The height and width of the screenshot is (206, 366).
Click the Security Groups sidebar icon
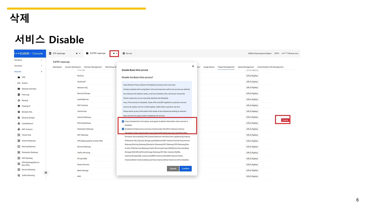click(x=19, y=118)
